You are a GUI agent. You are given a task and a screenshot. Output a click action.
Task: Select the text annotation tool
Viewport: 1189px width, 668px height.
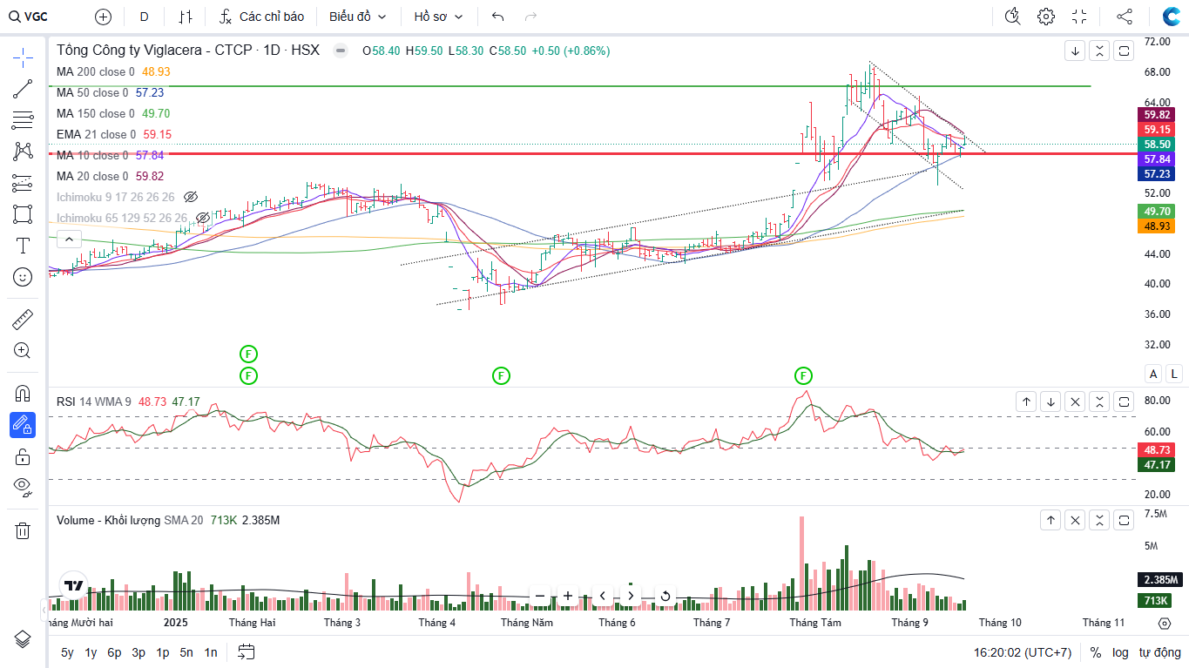[23, 246]
